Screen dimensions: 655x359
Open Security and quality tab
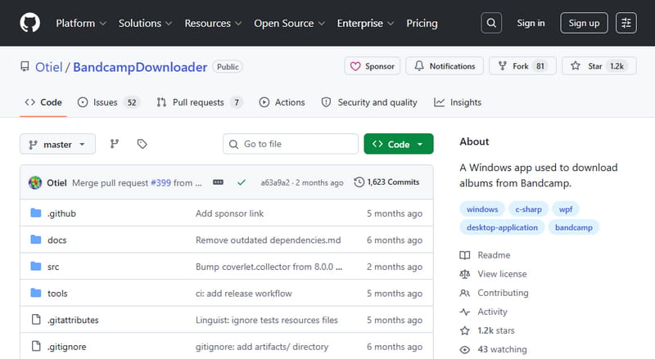[x=369, y=102]
